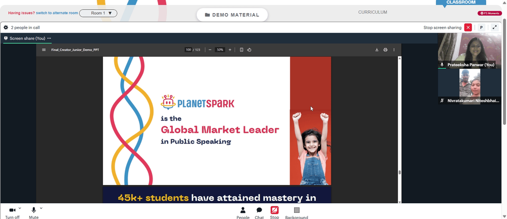The height and width of the screenshot is (219, 507).
Task: Print the PDF document
Action: tap(385, 50)
